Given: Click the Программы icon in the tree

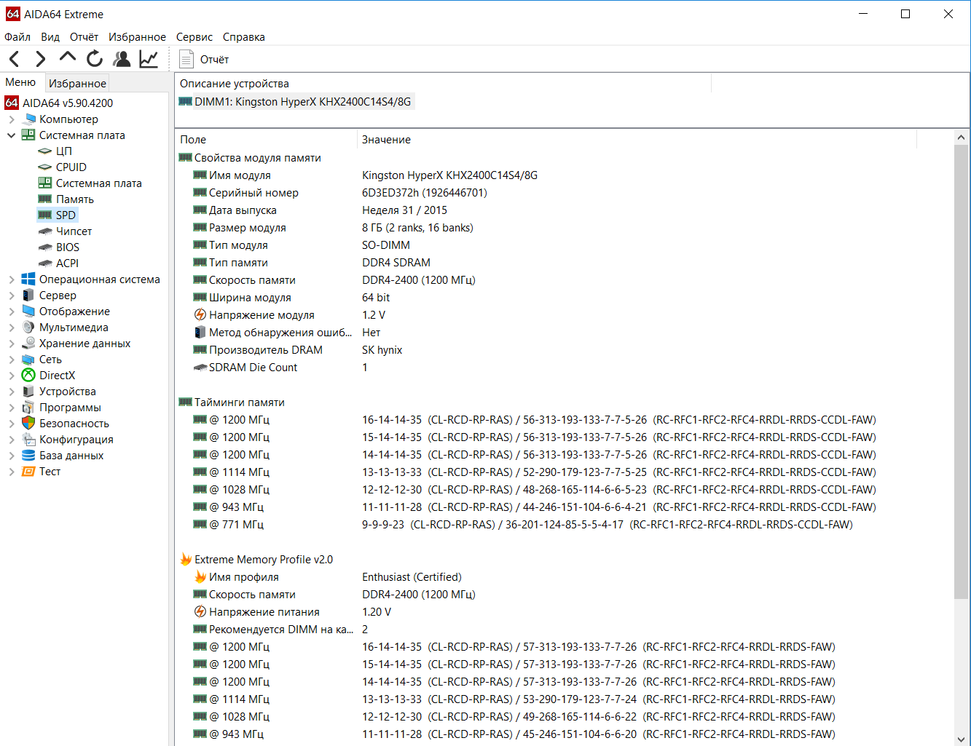Looking at the screenshot, I should (x=28, y=408).
